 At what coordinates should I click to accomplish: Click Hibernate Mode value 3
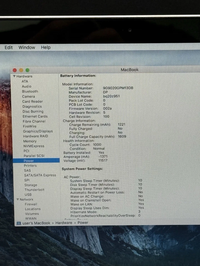(x=139, y=211)
